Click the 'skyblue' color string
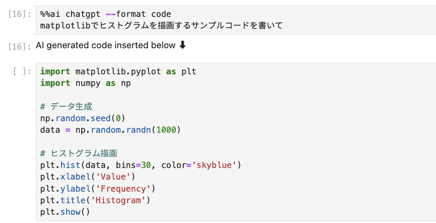The image size is (436, 223). click(214, 165)
